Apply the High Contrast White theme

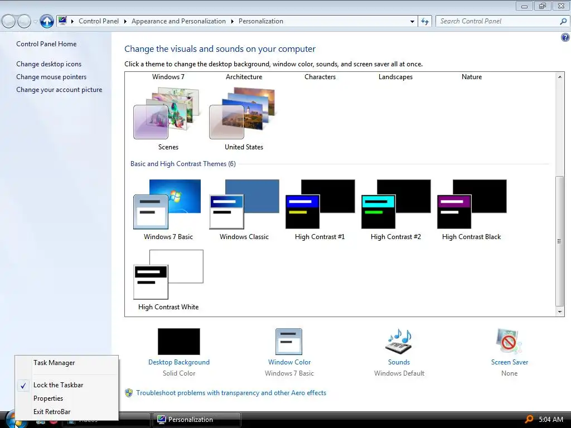point(168,274)
